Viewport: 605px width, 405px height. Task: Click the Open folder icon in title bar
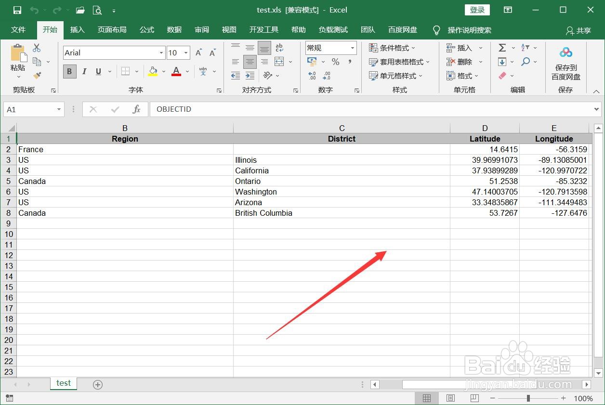click(x=80, y=10)
